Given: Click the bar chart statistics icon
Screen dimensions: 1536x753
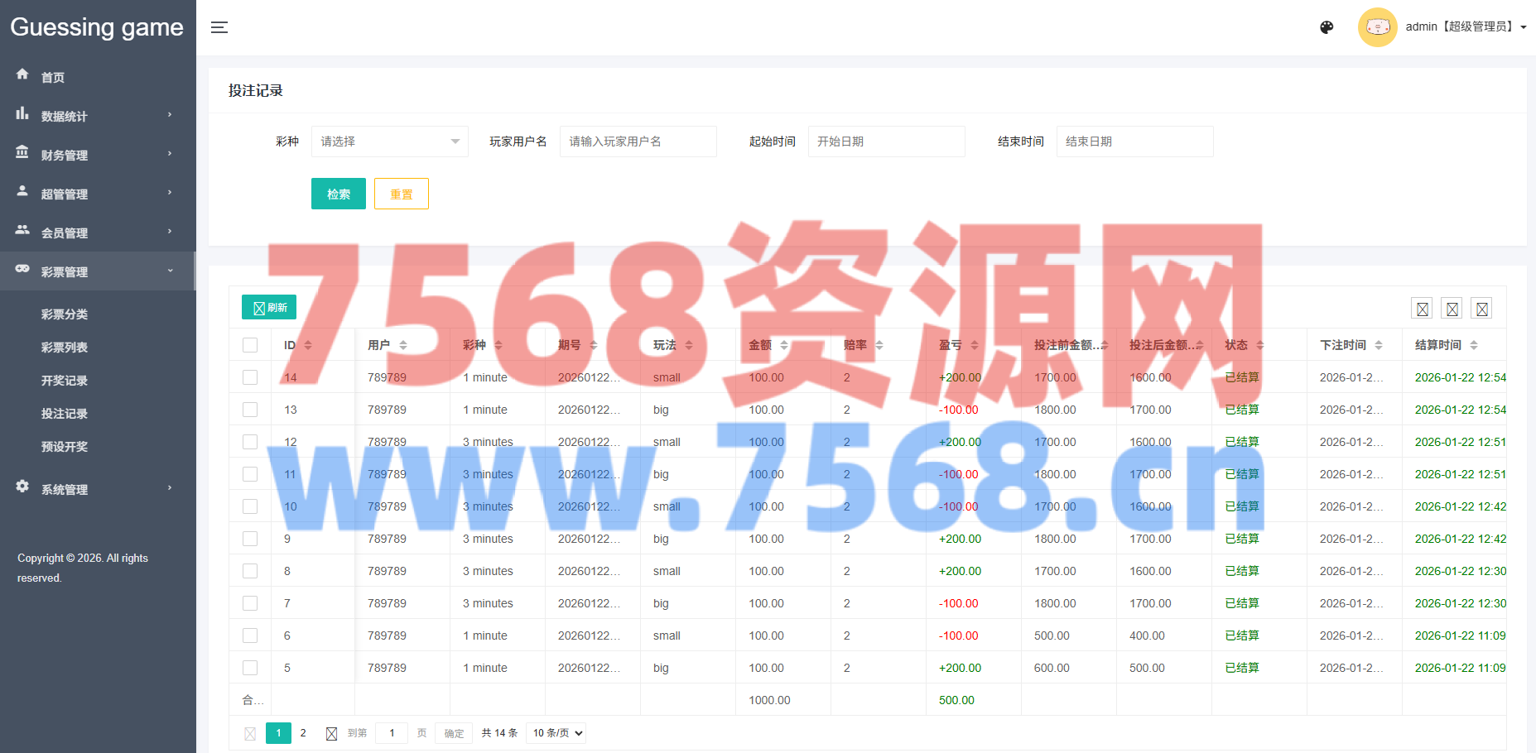Looking at the screenshot, I should pyautogui.click(x=22, y=113).
